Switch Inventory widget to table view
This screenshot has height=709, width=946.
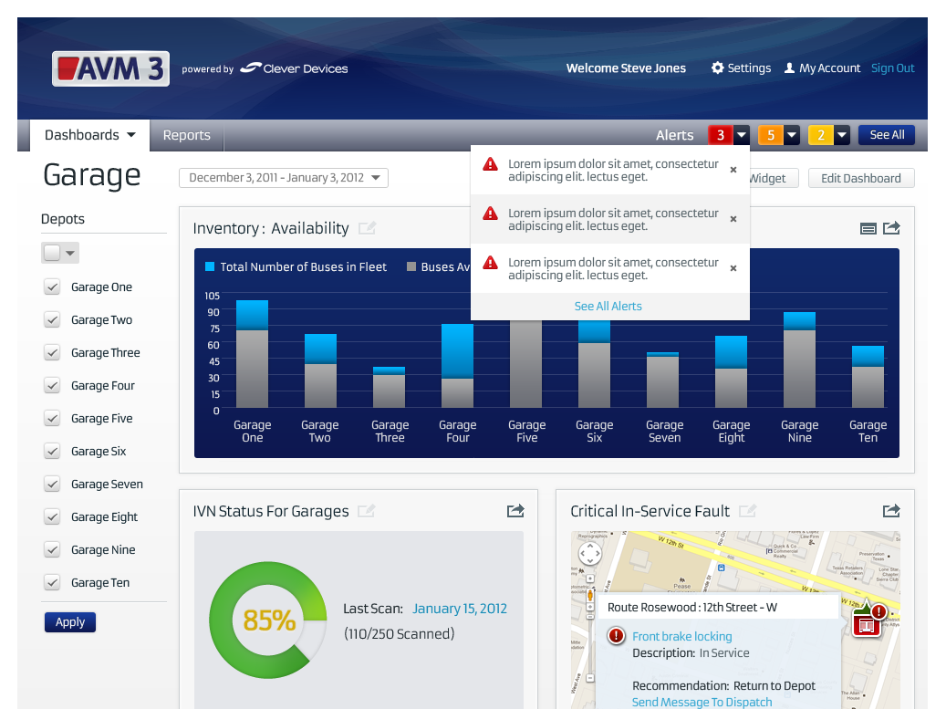[x=868, y=228]
